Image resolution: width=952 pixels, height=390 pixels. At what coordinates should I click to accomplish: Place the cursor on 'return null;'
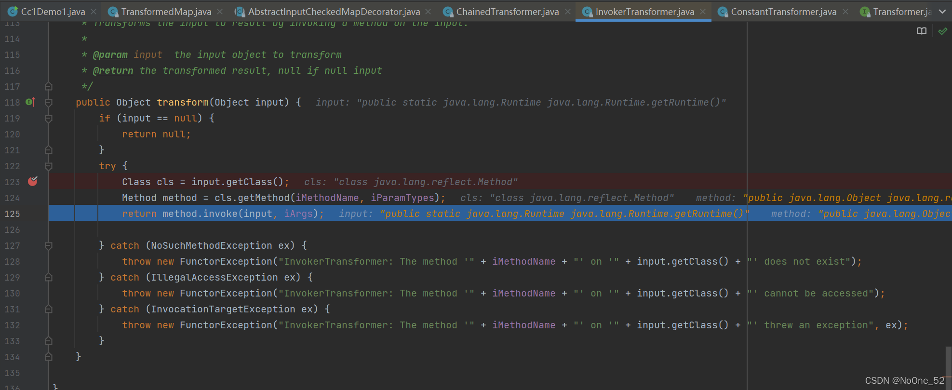click(157, 134)
